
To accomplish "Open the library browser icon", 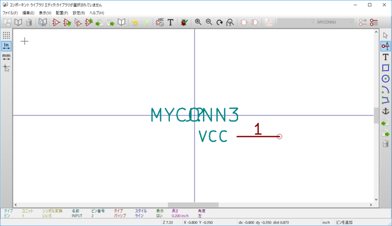I will pyautogui.click(x=43, y=23).
